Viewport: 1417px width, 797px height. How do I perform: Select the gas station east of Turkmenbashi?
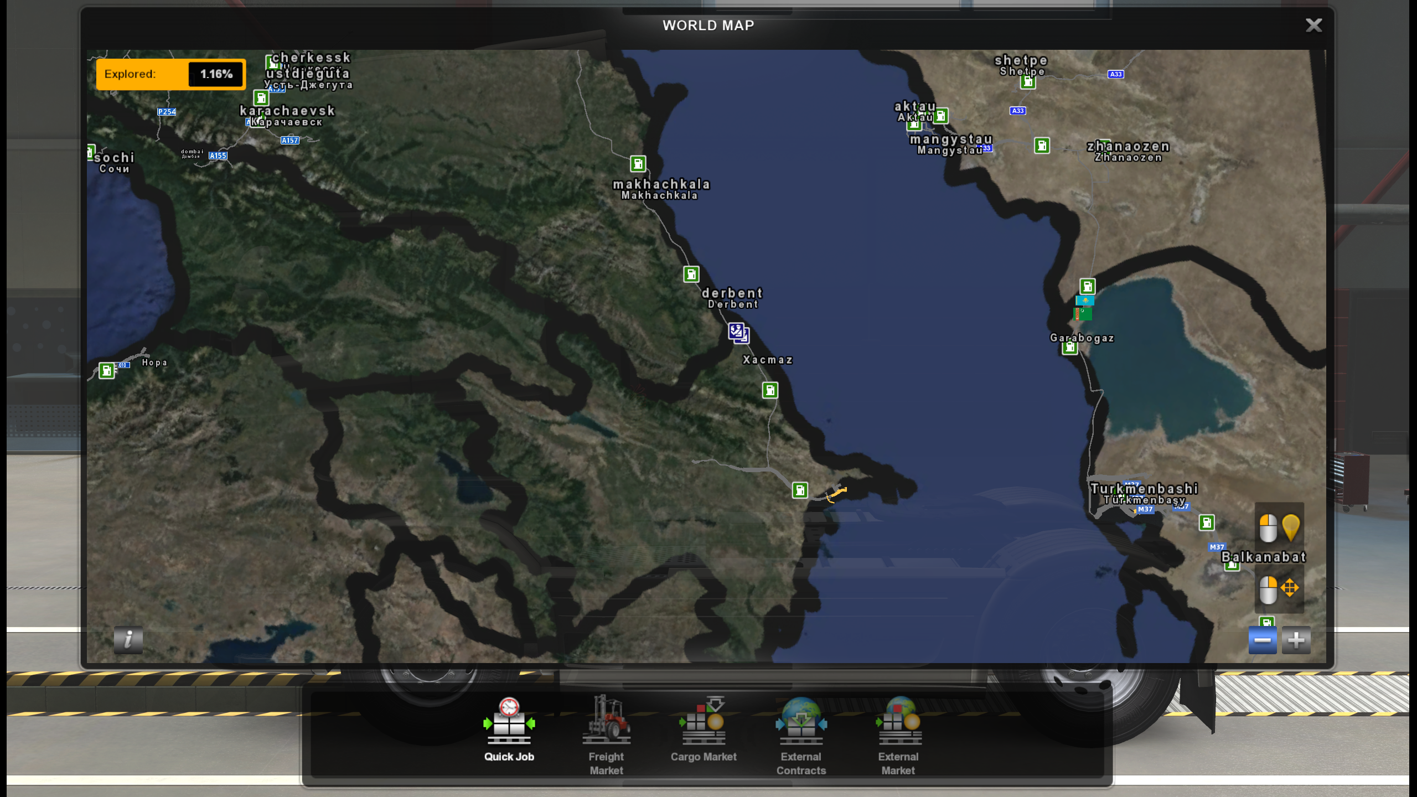[1207, 522]
